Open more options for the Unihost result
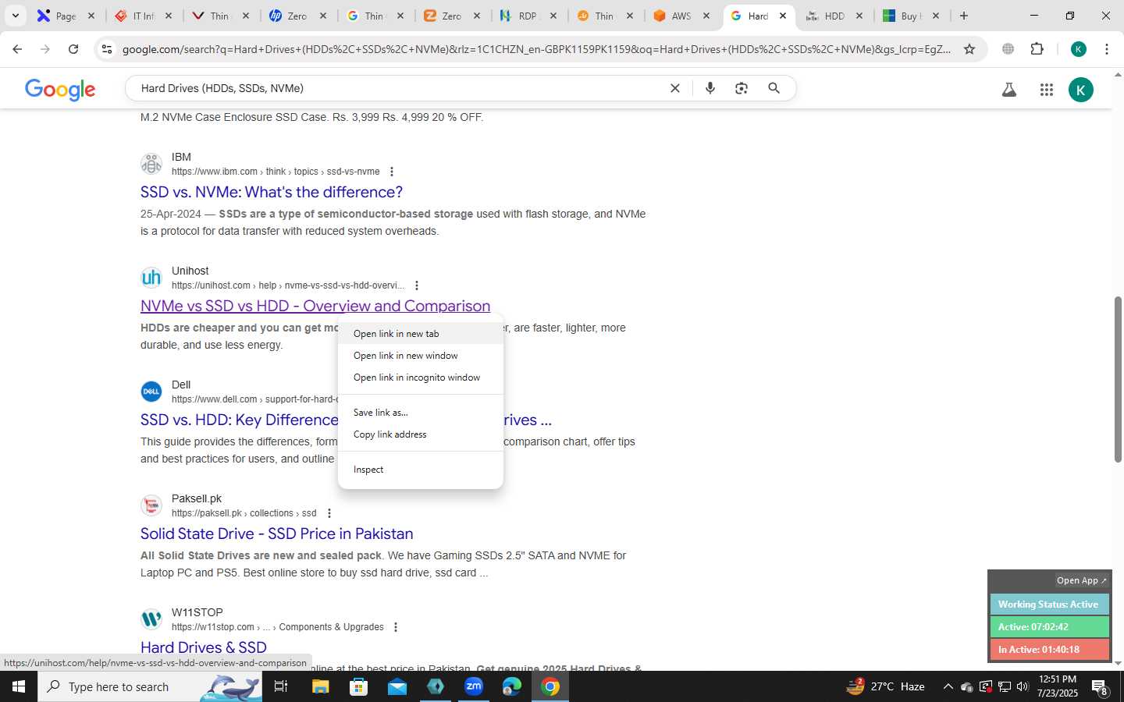 tap(417, 285)
